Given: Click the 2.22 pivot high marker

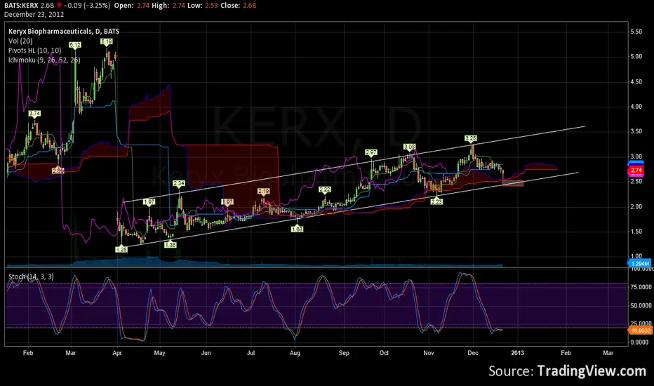Looking at the screenshot, I should (324, 189).
